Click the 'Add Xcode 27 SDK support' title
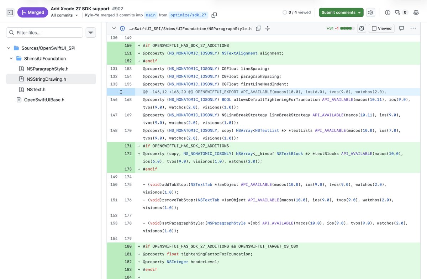427x279 pixels. coord(80,9)
